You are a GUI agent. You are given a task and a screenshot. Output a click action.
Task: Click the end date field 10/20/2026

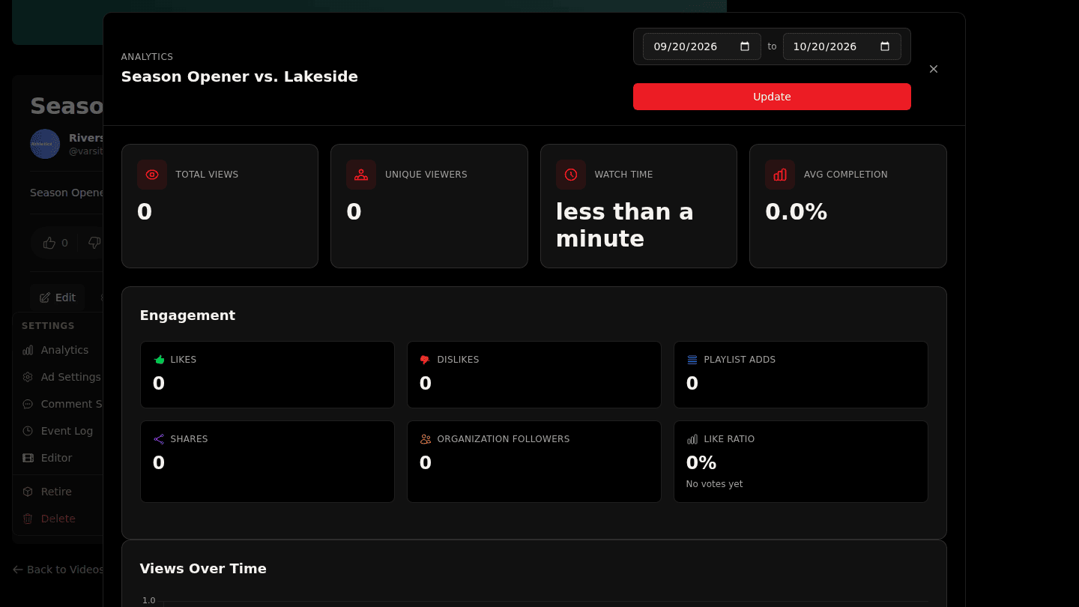point(842,46)
